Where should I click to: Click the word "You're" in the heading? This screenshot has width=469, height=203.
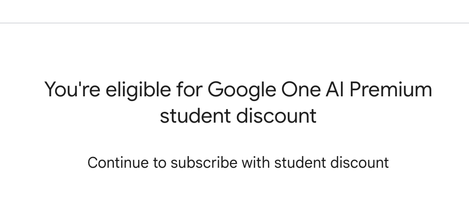point(72,89)
